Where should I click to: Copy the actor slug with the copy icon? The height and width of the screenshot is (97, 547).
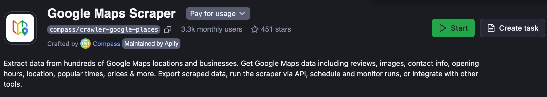coord(168,30)
